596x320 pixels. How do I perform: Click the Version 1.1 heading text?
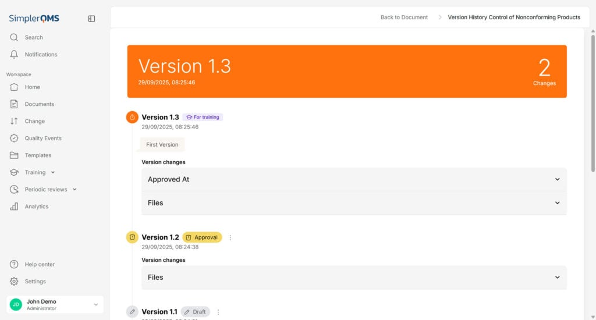pos(159,312)
